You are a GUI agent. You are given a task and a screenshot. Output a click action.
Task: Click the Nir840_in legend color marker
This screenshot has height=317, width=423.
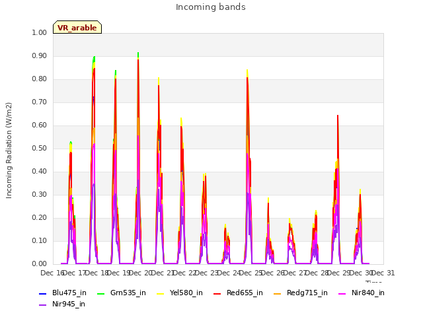342,293
